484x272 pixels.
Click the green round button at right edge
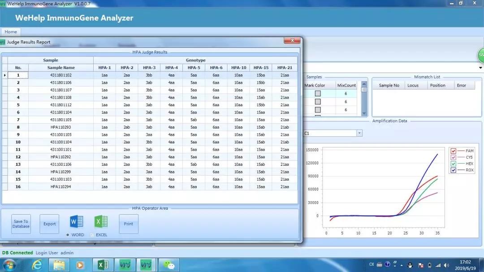coord(481,55)
